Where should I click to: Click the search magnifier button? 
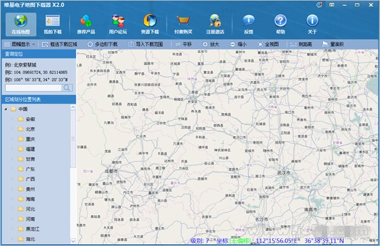tap(67, 88)
